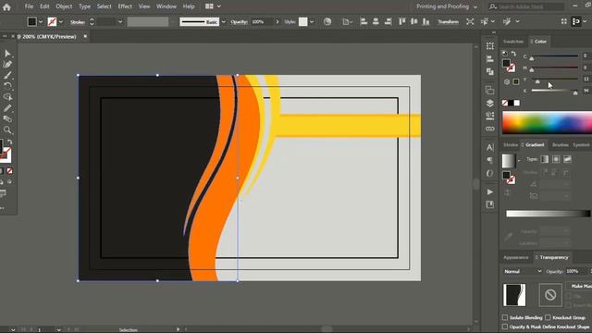The image size is (592, 333).
Task: Open the Arrange Documents layout icon
Action: click(x=213, y=6)
